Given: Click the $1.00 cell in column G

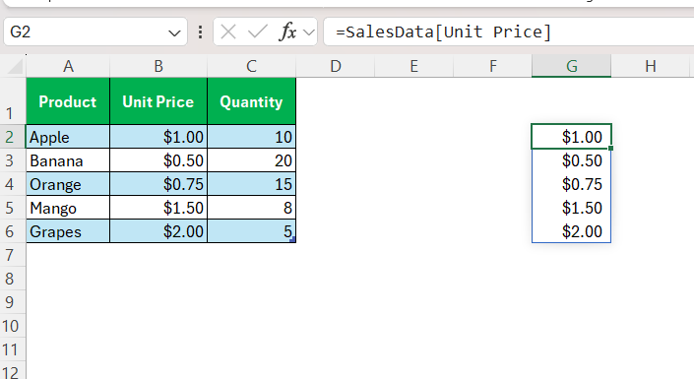Looking at the screenshot, I should 571,137.
